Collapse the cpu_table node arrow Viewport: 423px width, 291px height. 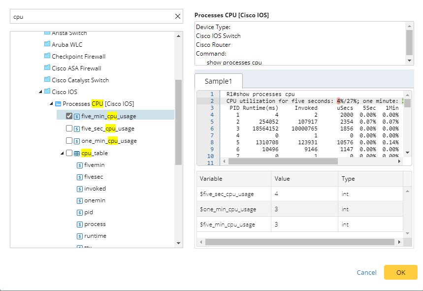click(62, 153)
